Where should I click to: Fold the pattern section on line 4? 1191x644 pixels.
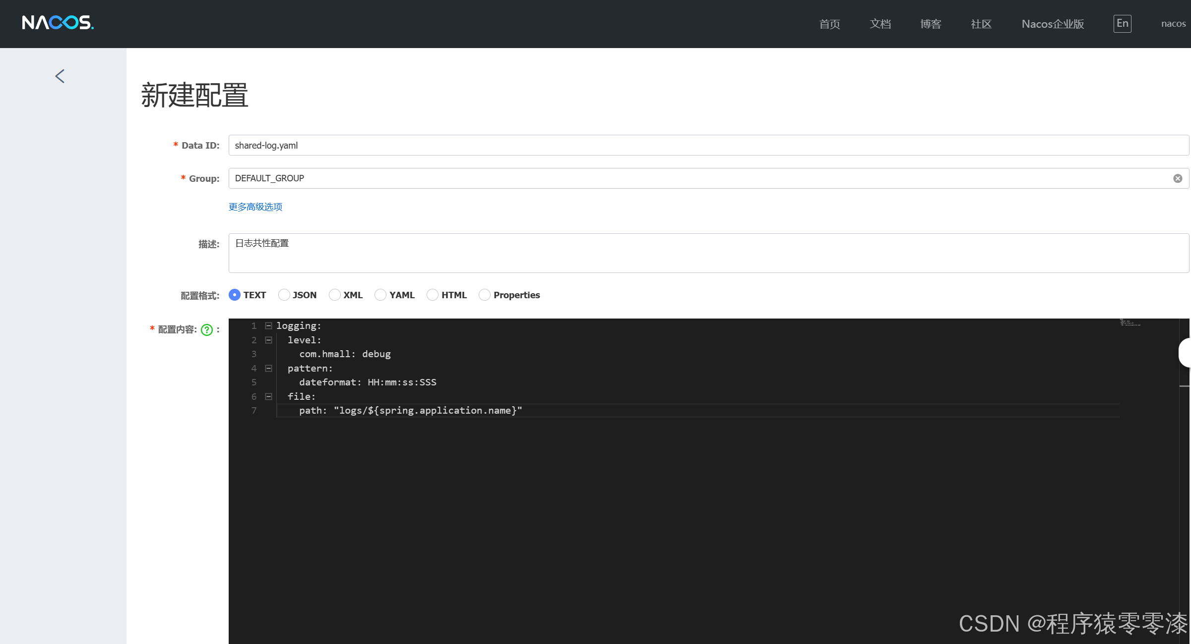pos(268,369)
